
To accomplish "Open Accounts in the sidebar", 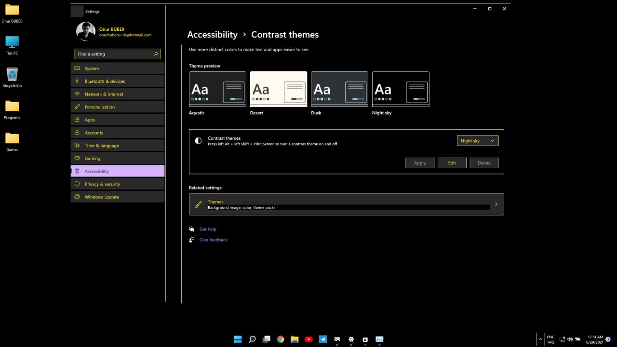I will pyautogui.click(x=118, y=133).
